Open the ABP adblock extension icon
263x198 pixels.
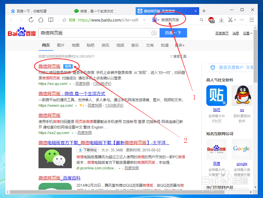[211, 20]
